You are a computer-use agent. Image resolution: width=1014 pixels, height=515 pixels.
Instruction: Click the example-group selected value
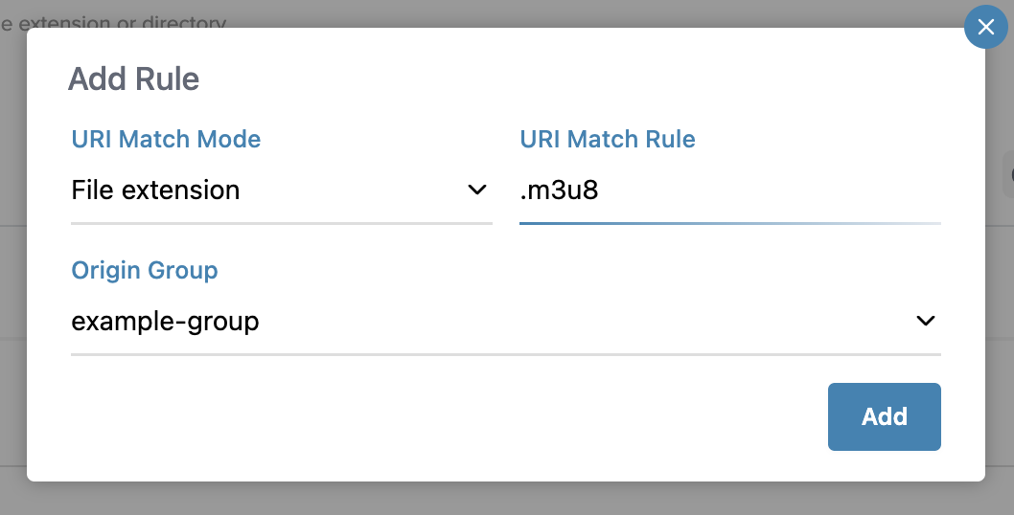coord(165,322)
